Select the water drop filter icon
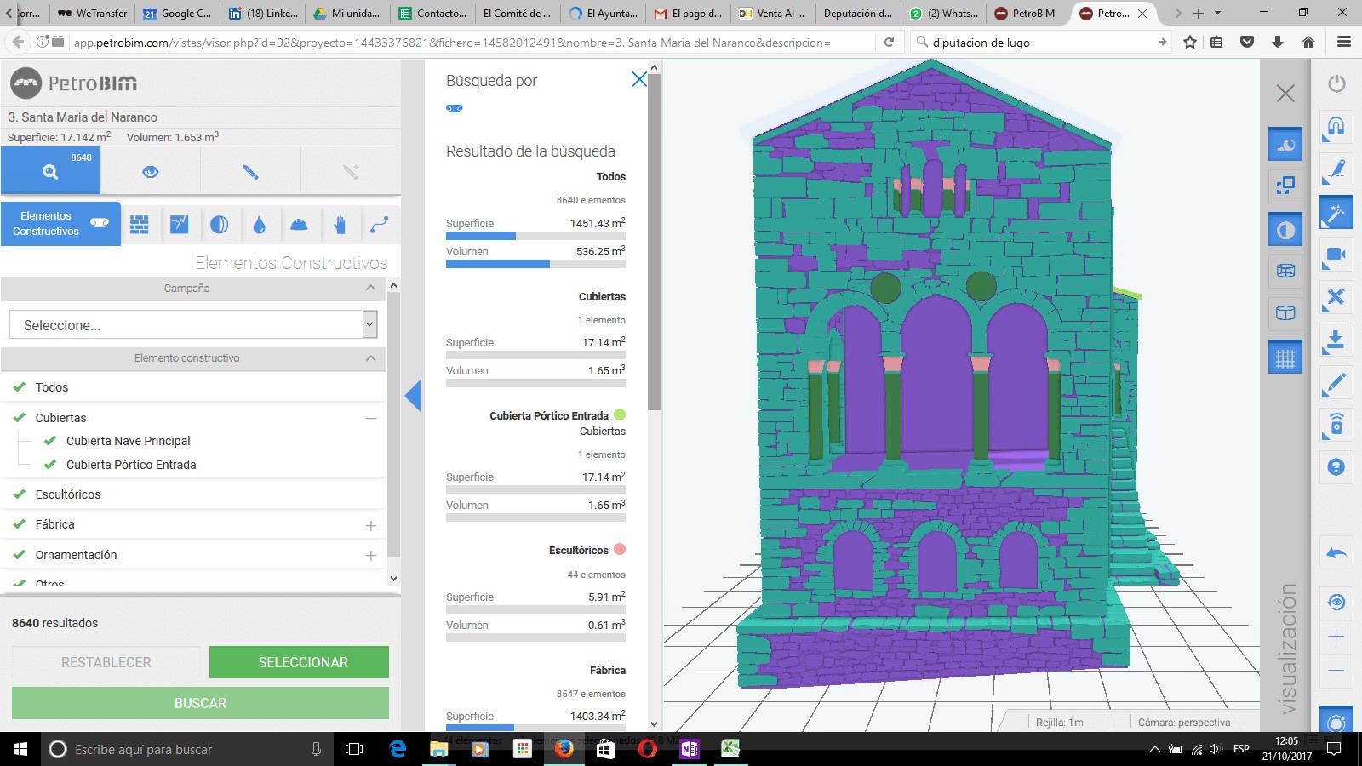Image resolution: width=1362 pixels, height=766 pixels. click(x=260, y=225)
